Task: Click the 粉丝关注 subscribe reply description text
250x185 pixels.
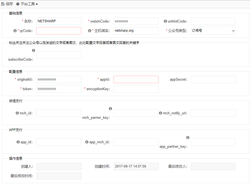Action: coord(74,43)
